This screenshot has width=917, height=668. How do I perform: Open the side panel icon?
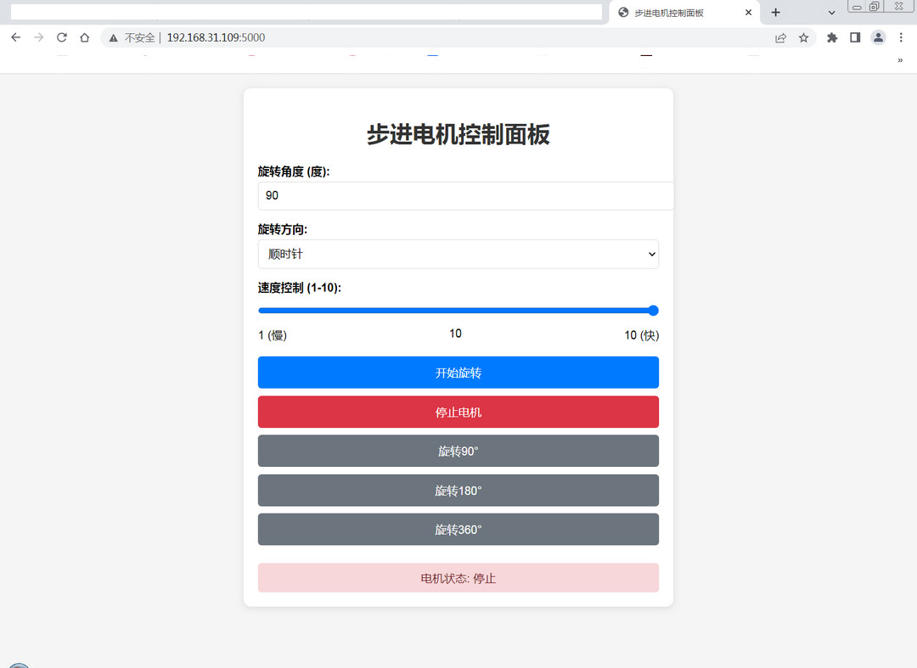[855, 37]
